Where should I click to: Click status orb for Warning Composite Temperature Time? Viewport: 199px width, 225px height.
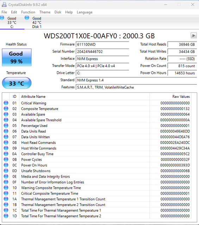6,187
